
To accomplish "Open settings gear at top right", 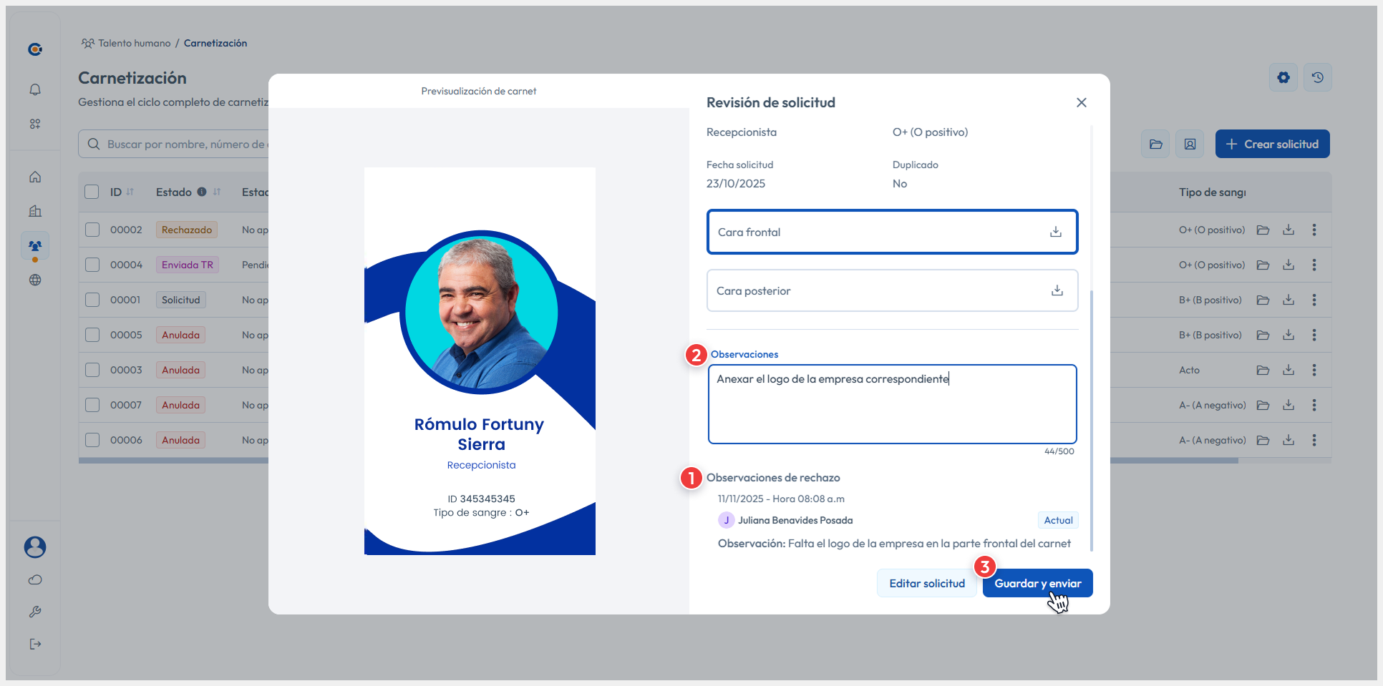I will (x=1283, y=77).
